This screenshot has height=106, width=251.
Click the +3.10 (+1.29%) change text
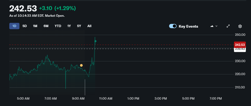click(x=57, y=8)
